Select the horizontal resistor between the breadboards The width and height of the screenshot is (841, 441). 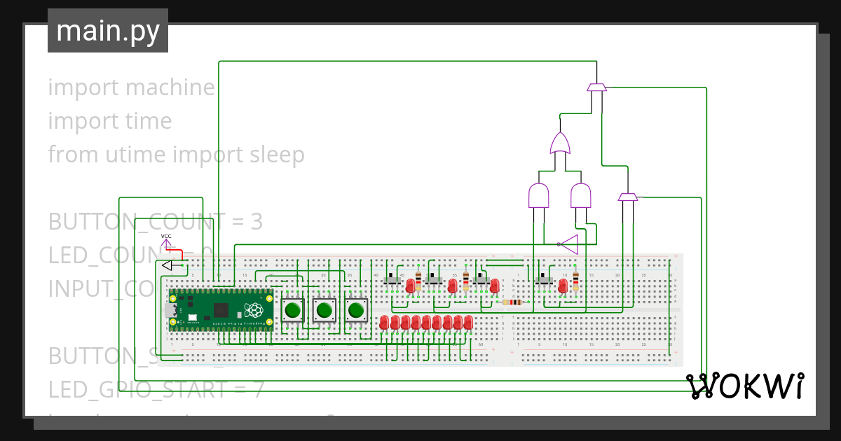512,301
